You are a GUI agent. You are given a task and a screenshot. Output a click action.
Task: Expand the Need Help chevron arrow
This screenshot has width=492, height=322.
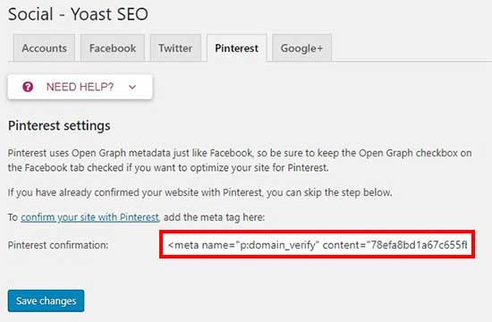pos(132,87)
